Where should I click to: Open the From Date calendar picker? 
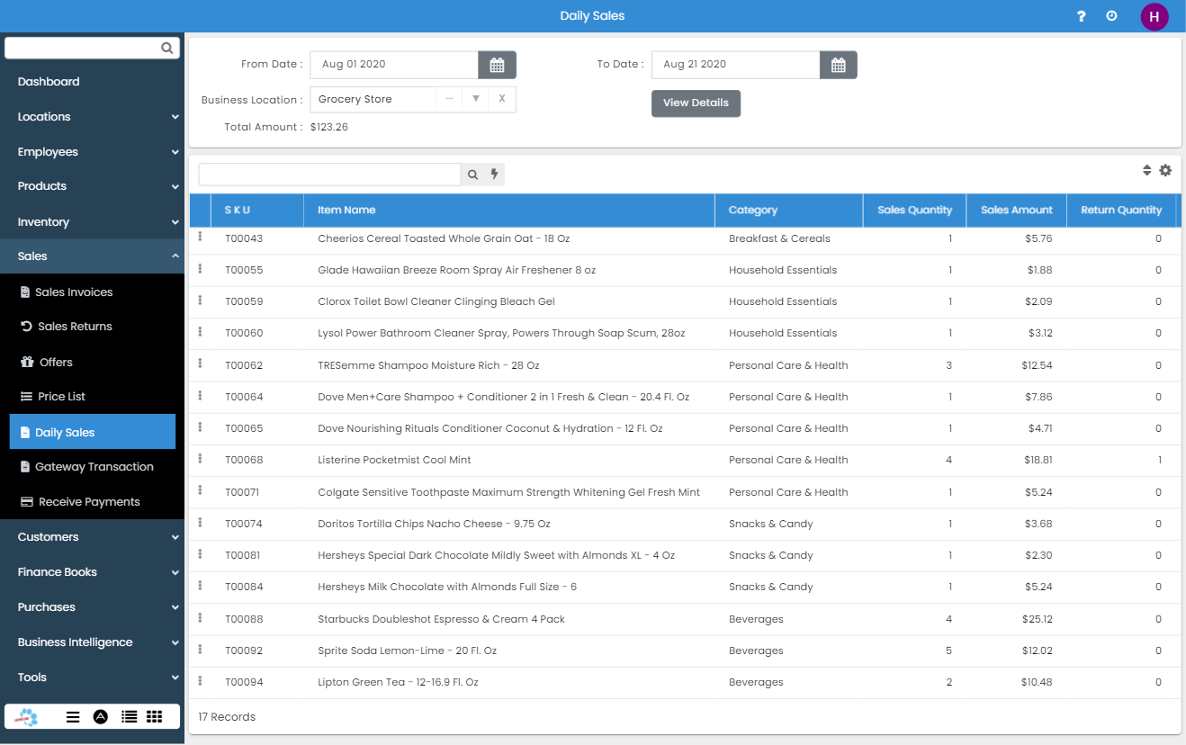click(497, 65)
